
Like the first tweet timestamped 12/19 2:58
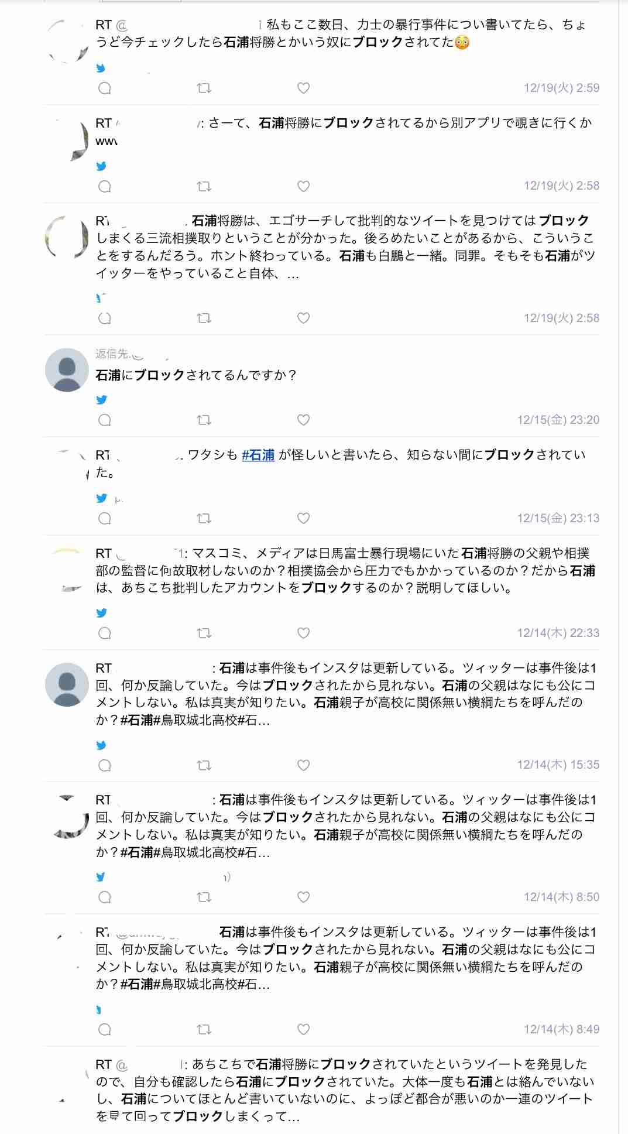coord(303,187)
